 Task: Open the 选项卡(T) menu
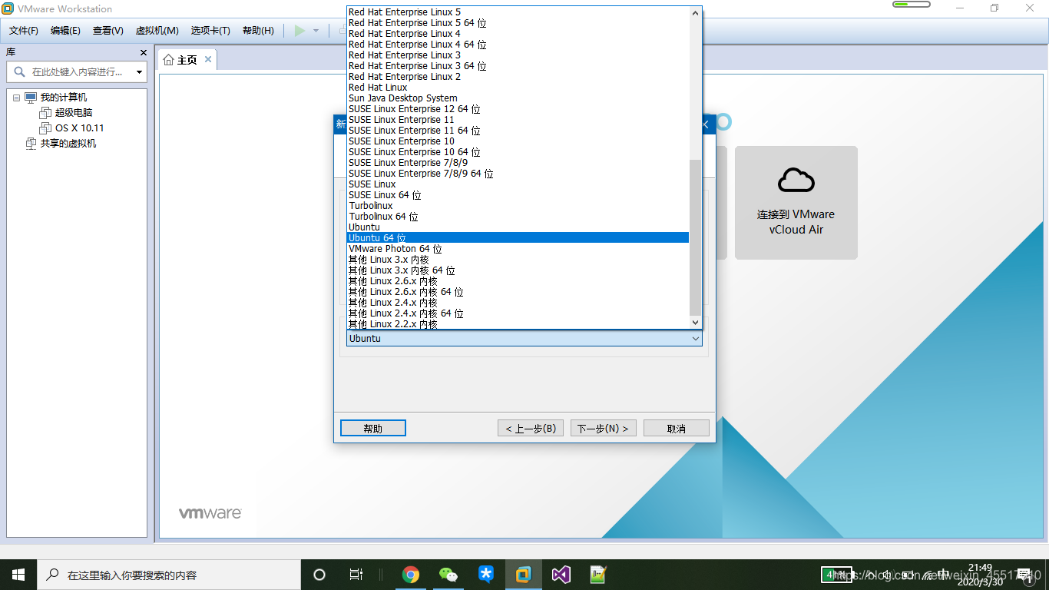click(210, 31)
